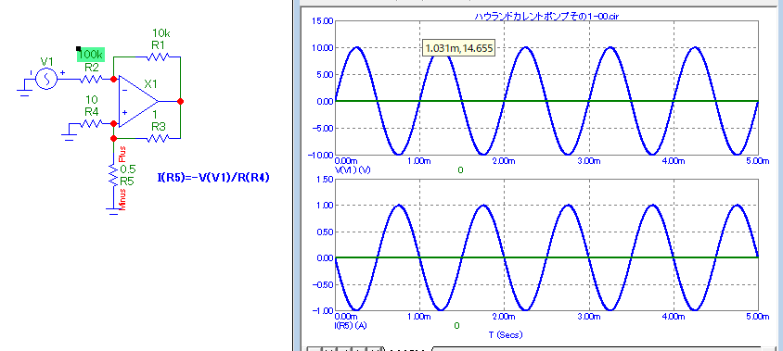Select the red Plus pin label

click(x=121, y=152)
